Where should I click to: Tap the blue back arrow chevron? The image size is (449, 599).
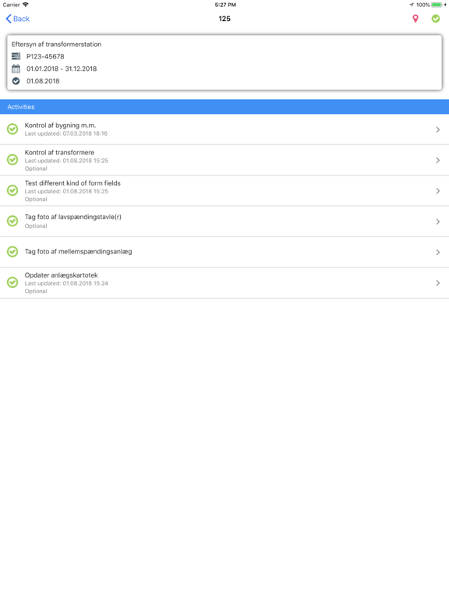click(x=9, y=19)
